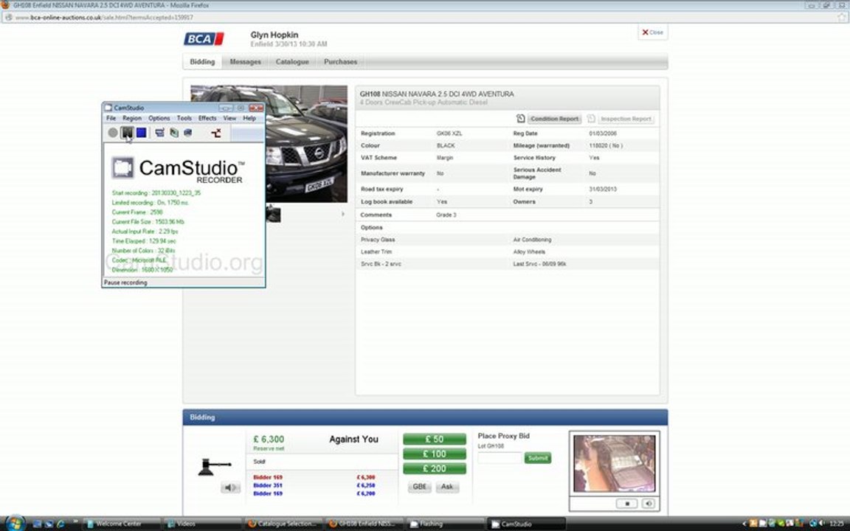This screenshot has height=531, width=850.
Task: Click the proxy bid amount field
Action: [500, 458]
